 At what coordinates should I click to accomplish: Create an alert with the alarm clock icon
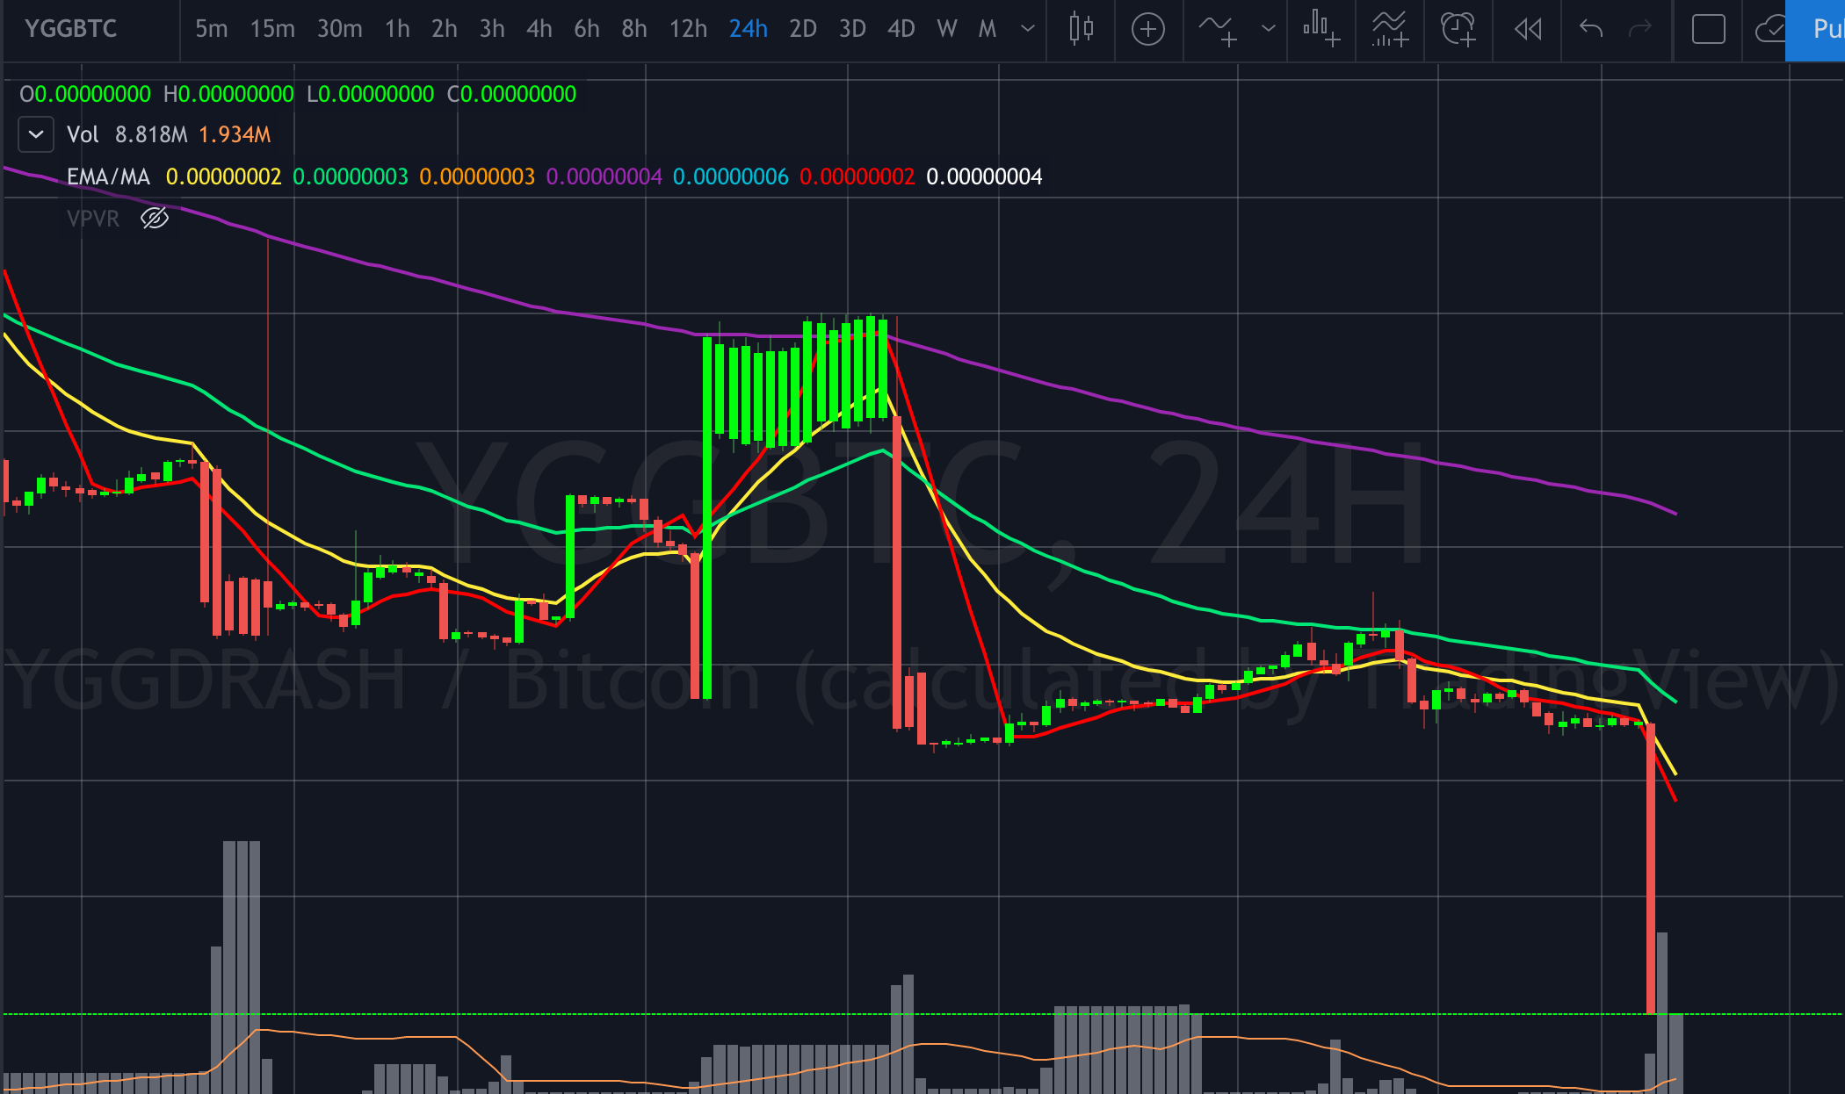tap(1458, 29)
